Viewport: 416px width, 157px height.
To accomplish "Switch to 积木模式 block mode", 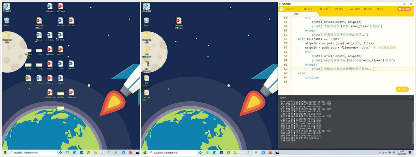I will (x=404, y=9).
